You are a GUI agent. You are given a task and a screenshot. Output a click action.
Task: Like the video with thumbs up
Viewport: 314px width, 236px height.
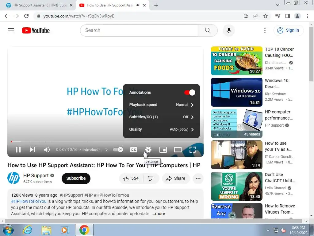tap(131, 179)
